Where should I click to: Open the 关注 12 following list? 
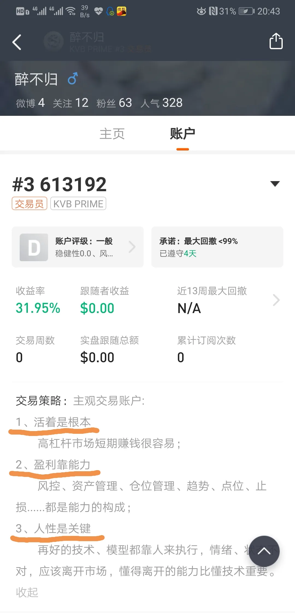click(70, 103)
